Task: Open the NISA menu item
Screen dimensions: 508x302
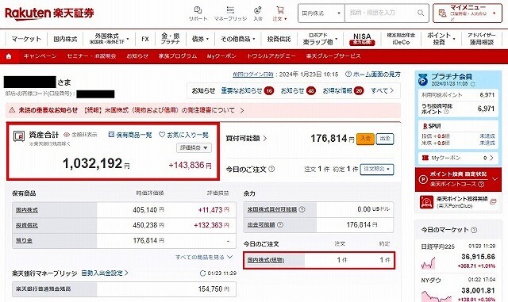Action: click(362, 39)
